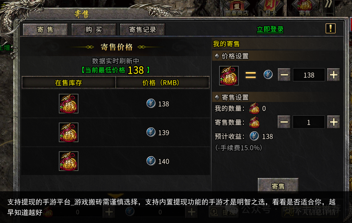Expand the double-arrow icon at top right
The width and height of the screenshot is (352, 223).
pyautogui.click(x=328, y=5)
